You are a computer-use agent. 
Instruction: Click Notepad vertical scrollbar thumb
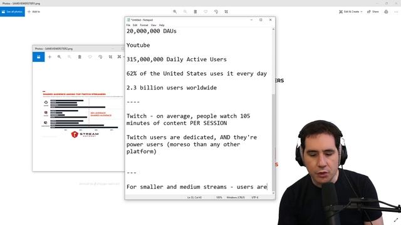pyautogui.click(x=273, y=142)
